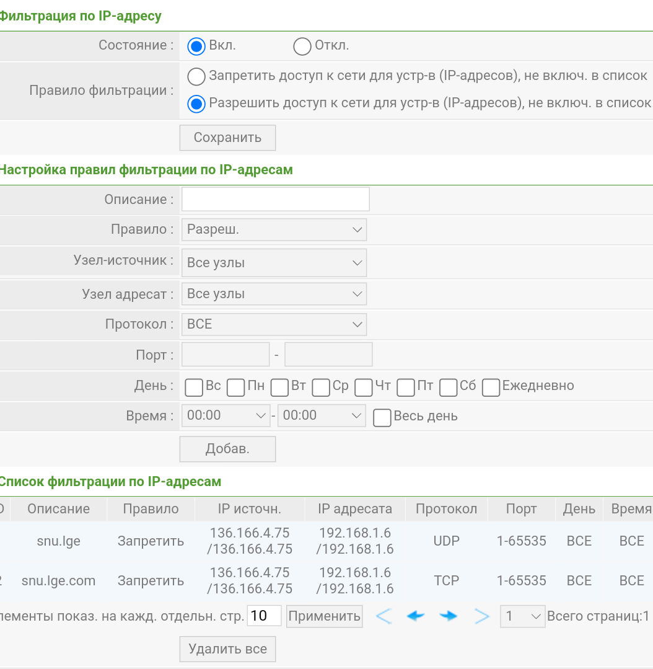
Task: Go to the first page using light left chevron
Action: 383,616
